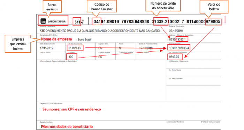Select document number '01797836'
Screen dimensions: 244x130
[75, 48]
